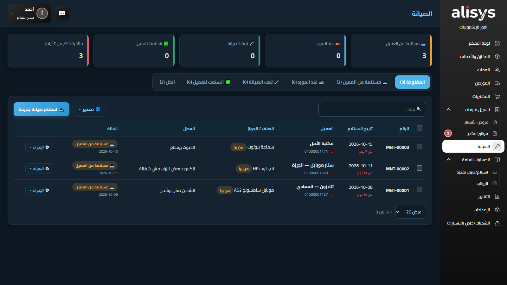This screenshot has width=507, height=285.
Task: Open the delivered to customer tab
Action: click(209, 82)
